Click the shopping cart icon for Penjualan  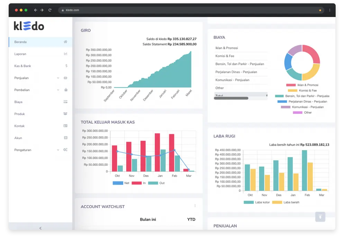click(65, 78)
